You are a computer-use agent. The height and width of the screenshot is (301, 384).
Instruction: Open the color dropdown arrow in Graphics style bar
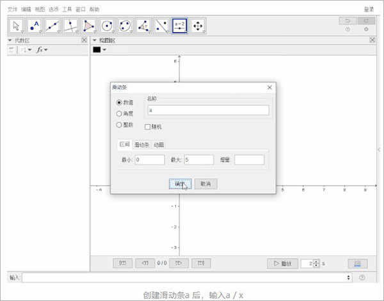[104, 50]
